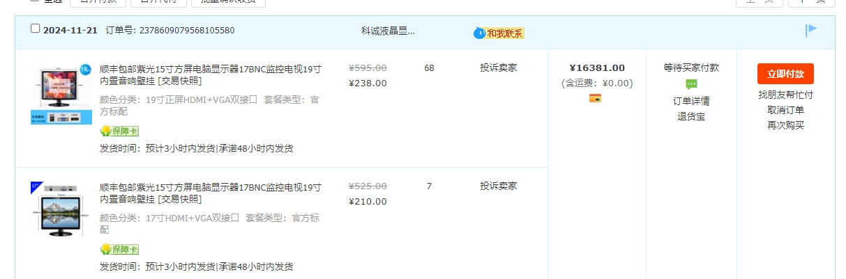Viewport: 846px width, 279px height.
Task: Click the orange card icon under the total
Action: pyautogui.click(x=595, y=98)
